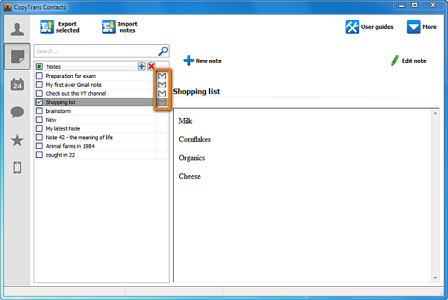
Task: Click the Shopping list note title heading
Action: click(x=196, y=92)
